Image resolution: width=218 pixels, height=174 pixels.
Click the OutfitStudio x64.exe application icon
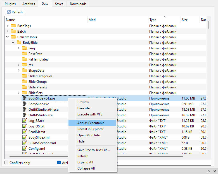(25, 110)
